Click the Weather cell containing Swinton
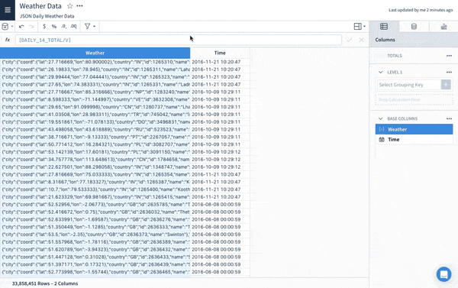This screenshot has height=288, width=458. coord(95,235)
